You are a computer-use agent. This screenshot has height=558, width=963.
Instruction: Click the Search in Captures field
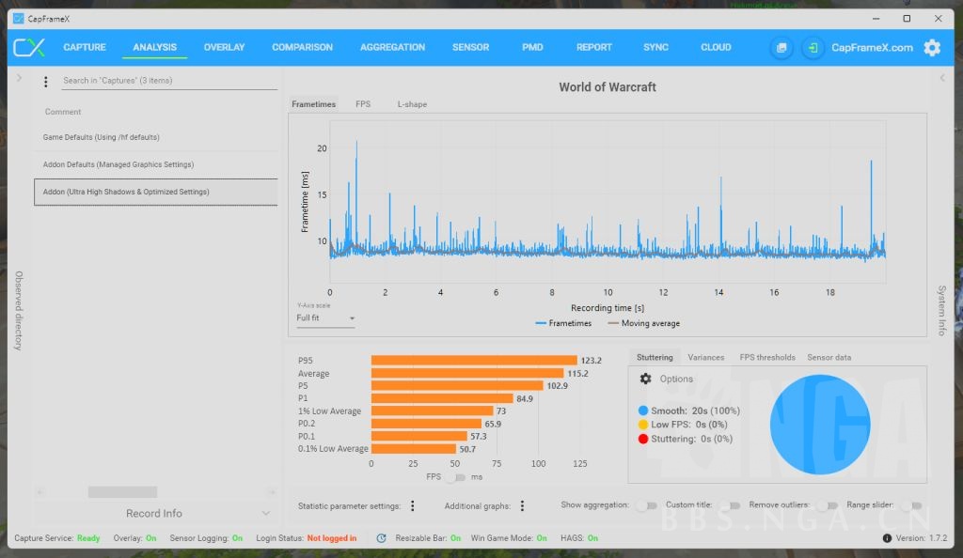[x=167, y=81]
